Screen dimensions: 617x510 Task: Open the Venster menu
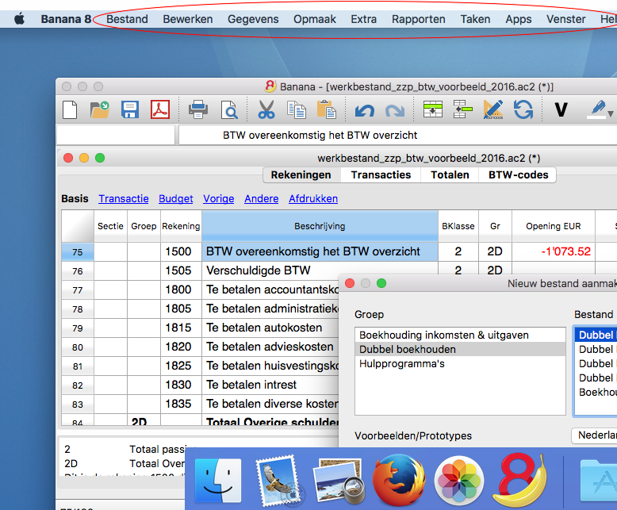pyautogui.click(x=565, y=19)
